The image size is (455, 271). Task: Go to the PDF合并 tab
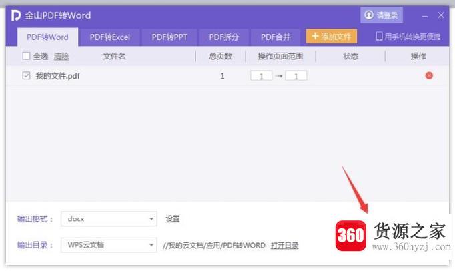click(276, 37)
